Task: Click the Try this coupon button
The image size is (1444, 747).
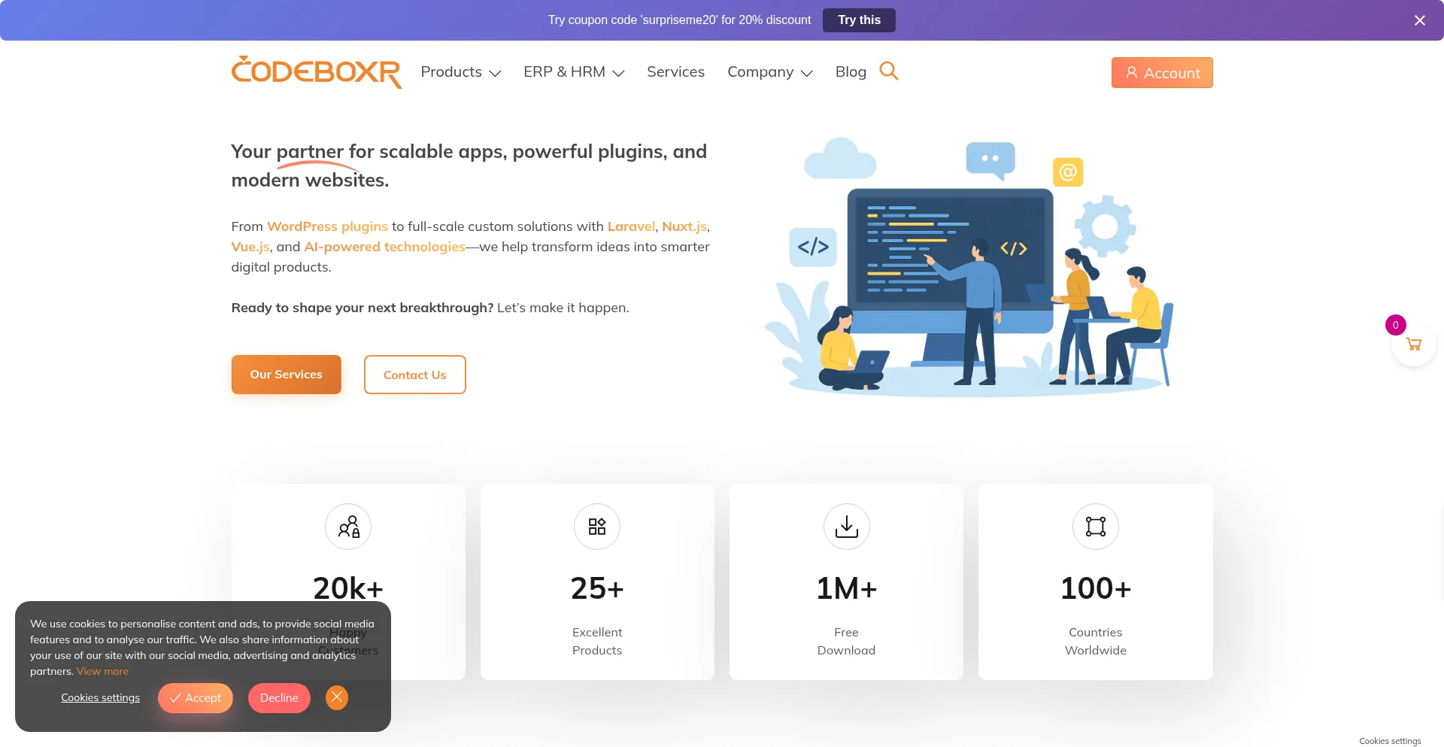Action: coord(859,20)
